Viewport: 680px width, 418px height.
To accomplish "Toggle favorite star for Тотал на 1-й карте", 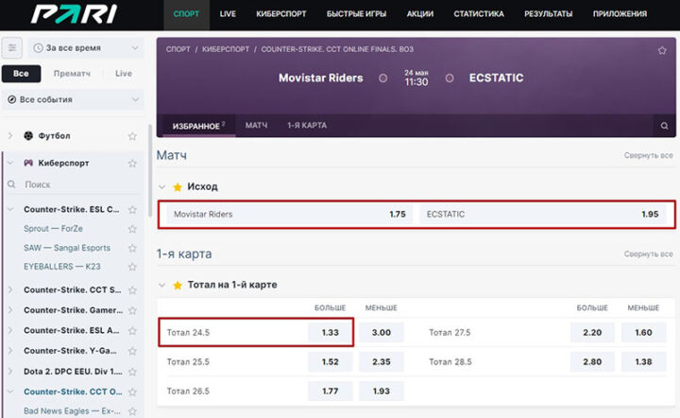I will pos(178,285).
